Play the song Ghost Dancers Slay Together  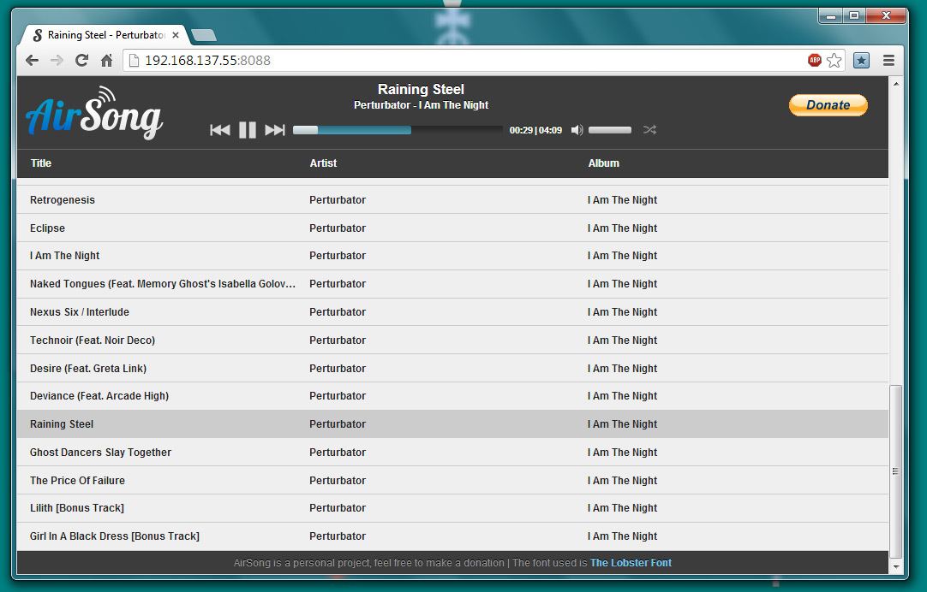[101, 453]
